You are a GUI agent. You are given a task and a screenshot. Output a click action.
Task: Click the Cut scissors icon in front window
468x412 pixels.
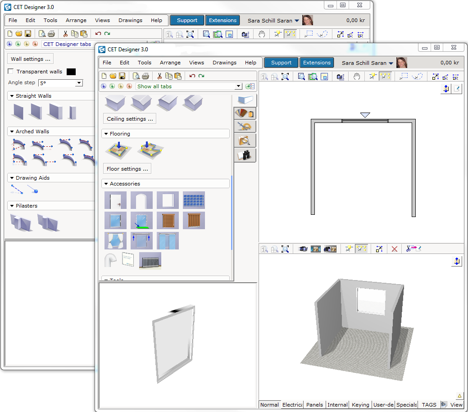pos(160,76)
